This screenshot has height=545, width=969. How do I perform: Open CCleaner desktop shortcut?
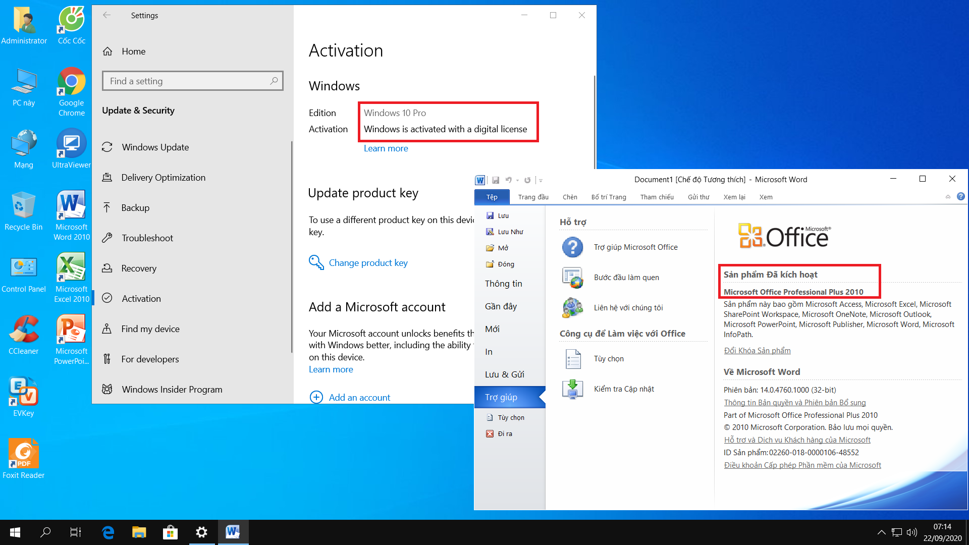coord(23,335)
